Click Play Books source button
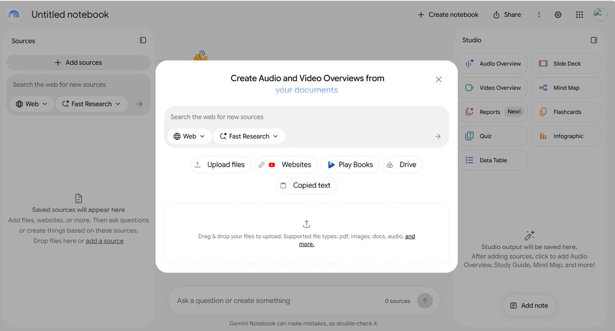The height and width of the screenshot is (331, 615). (350, 165)
